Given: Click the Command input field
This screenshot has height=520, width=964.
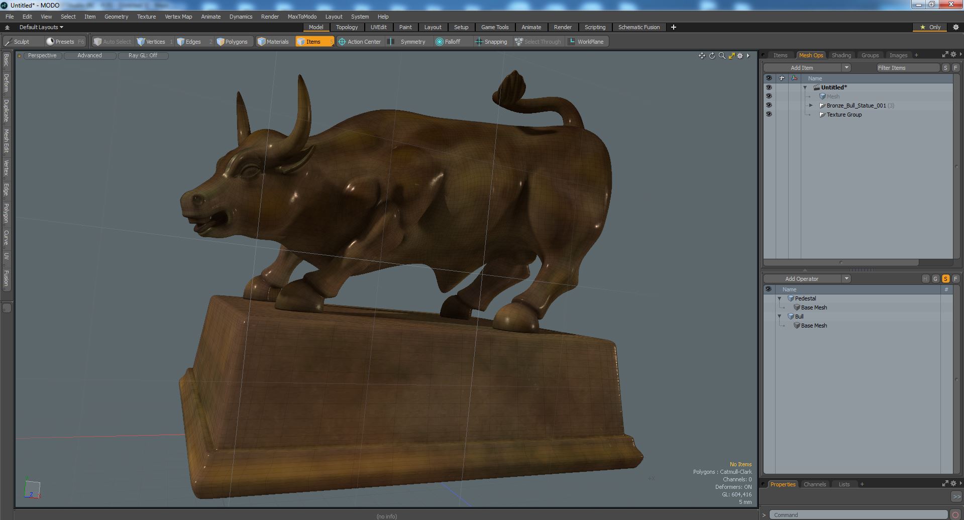Looking at the screenshot, I should pyautogui.click(x=858, y=515).
